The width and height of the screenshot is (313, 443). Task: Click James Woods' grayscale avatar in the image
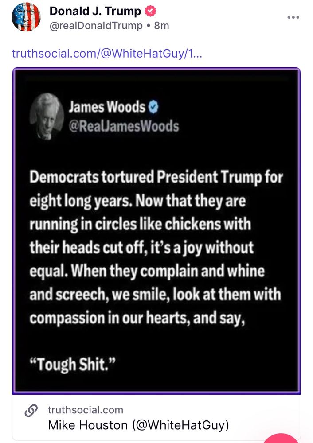[x=47, y=116]
